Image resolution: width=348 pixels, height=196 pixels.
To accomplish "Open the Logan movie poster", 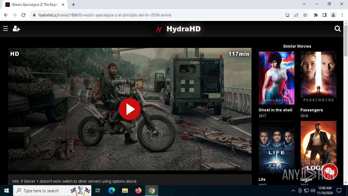I will 318,148.
